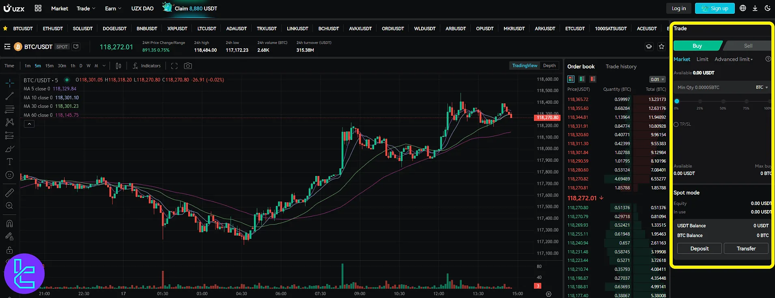This screenshot has width=775, height=298.
Task: Switch chart to fullscreen mode
Action: point(174,66)
